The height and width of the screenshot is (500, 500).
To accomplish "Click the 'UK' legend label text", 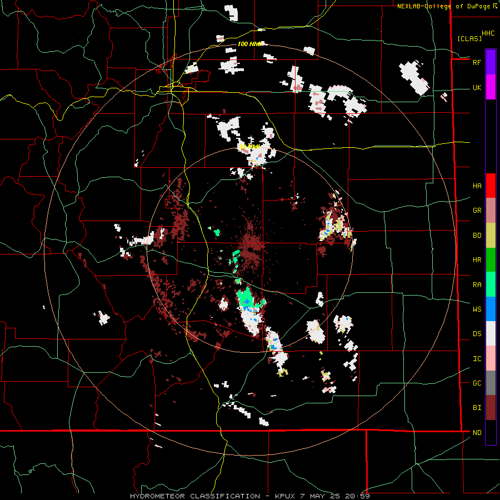I will point(477,88).
